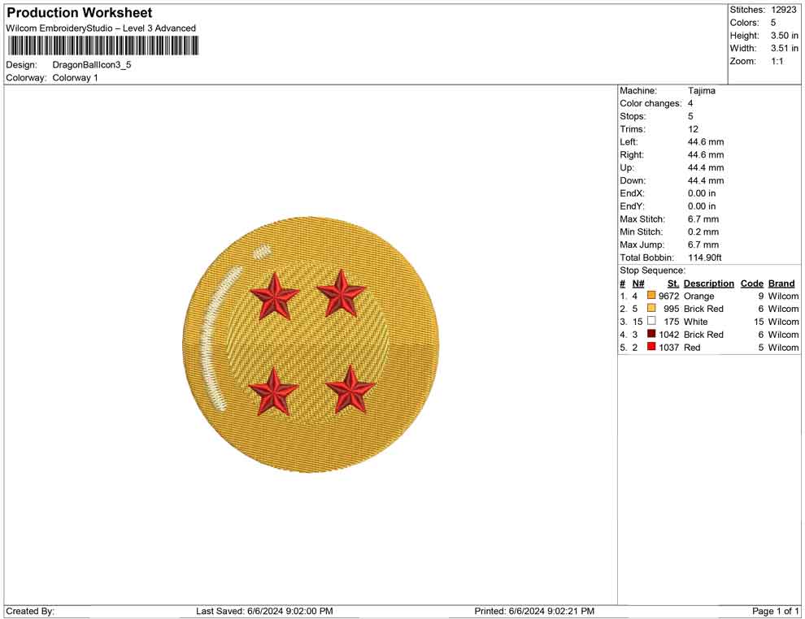Click 'Printed: 6/6/2024 9:02:21 PM' footer text
The height and width of the screenshot is (619, 805).
[534, 611]
